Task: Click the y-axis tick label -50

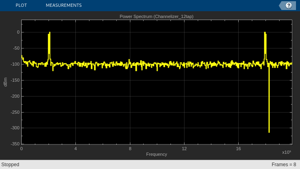Action: click(16, 48)
